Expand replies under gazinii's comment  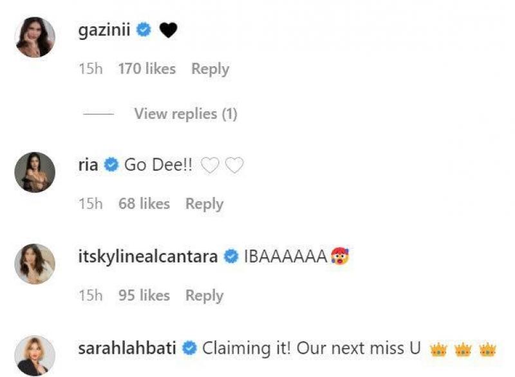tap(185, 113)
